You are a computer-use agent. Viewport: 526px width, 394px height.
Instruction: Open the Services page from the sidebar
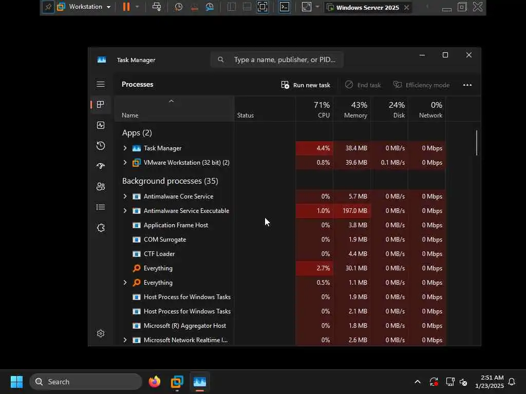pos(101,228)
